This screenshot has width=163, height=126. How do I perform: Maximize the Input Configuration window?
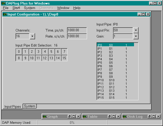(143, 14)
